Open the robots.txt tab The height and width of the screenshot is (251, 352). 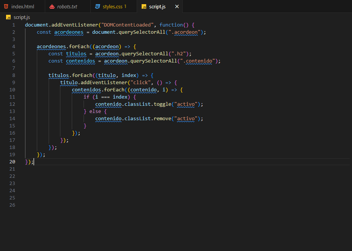click(67, 6)
